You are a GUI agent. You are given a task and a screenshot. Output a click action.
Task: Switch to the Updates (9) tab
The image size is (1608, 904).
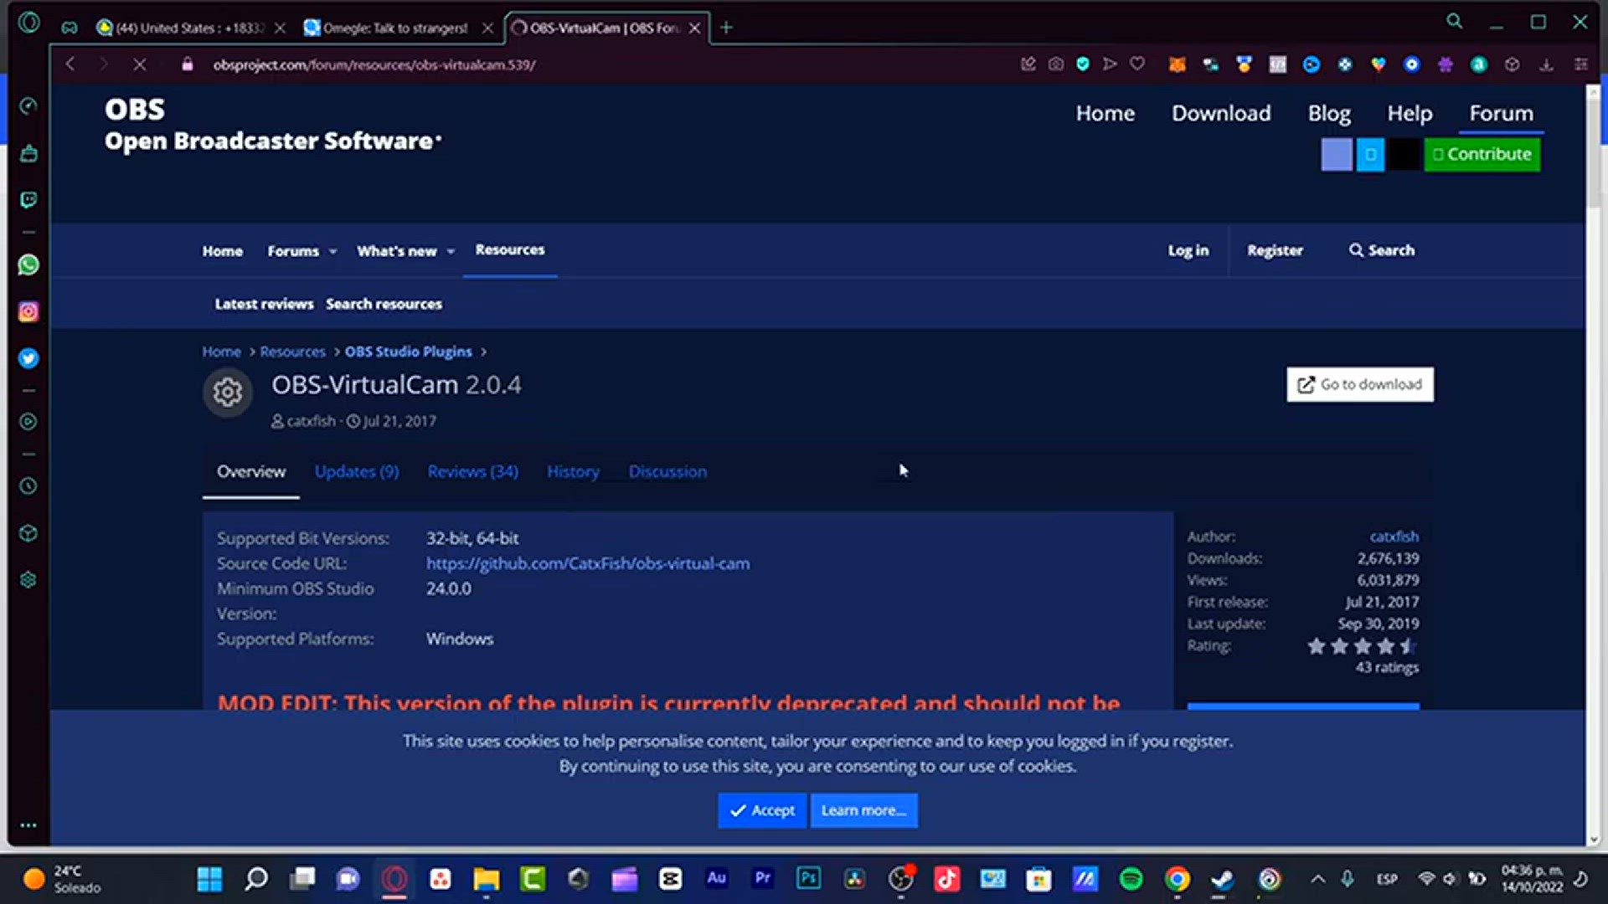pyautogui.click(x=357, y=472)
